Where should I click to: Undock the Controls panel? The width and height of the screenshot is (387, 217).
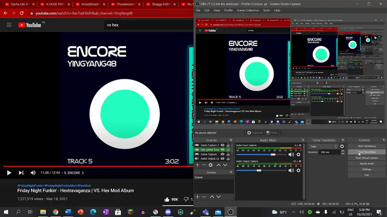[x=384, y=140]
